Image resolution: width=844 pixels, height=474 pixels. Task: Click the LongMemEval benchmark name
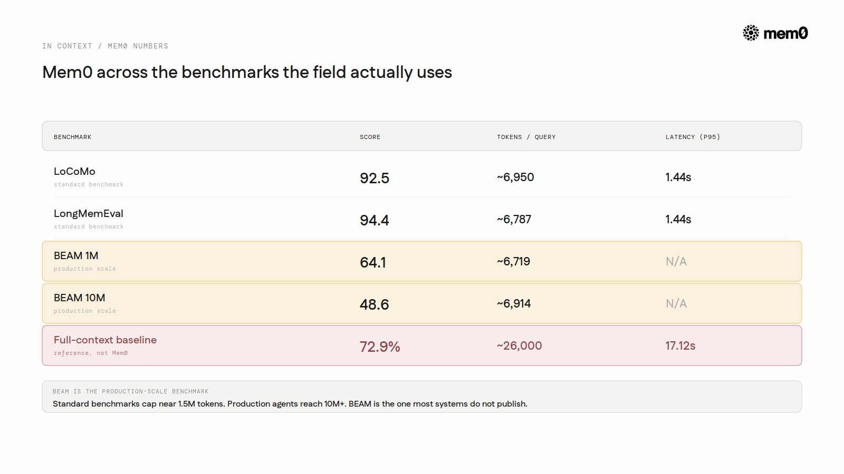(89, 213)
